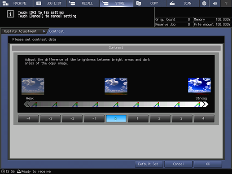The image size is (232, 174).
Task: Click the STORE disk icon
Action: [x=105, y=3]
